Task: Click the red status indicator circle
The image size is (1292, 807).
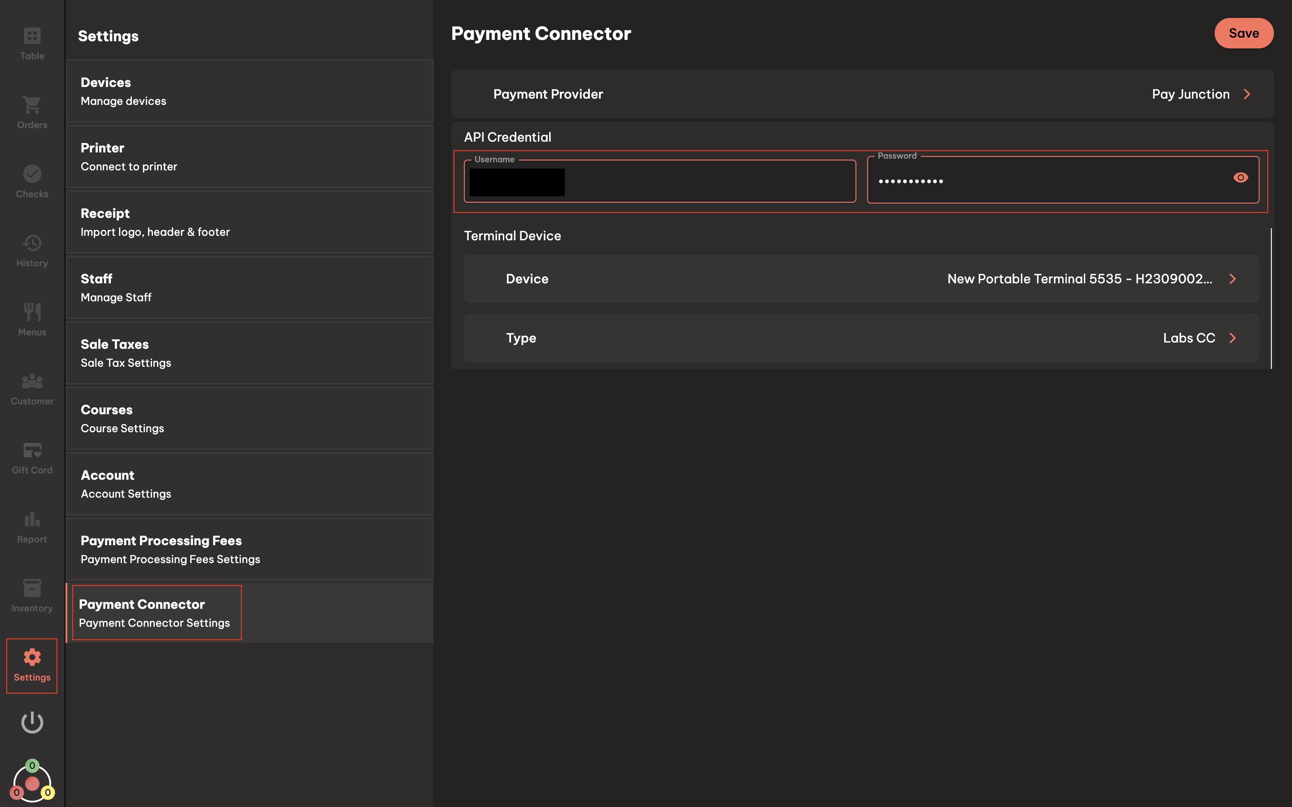Action: (31, 784)
